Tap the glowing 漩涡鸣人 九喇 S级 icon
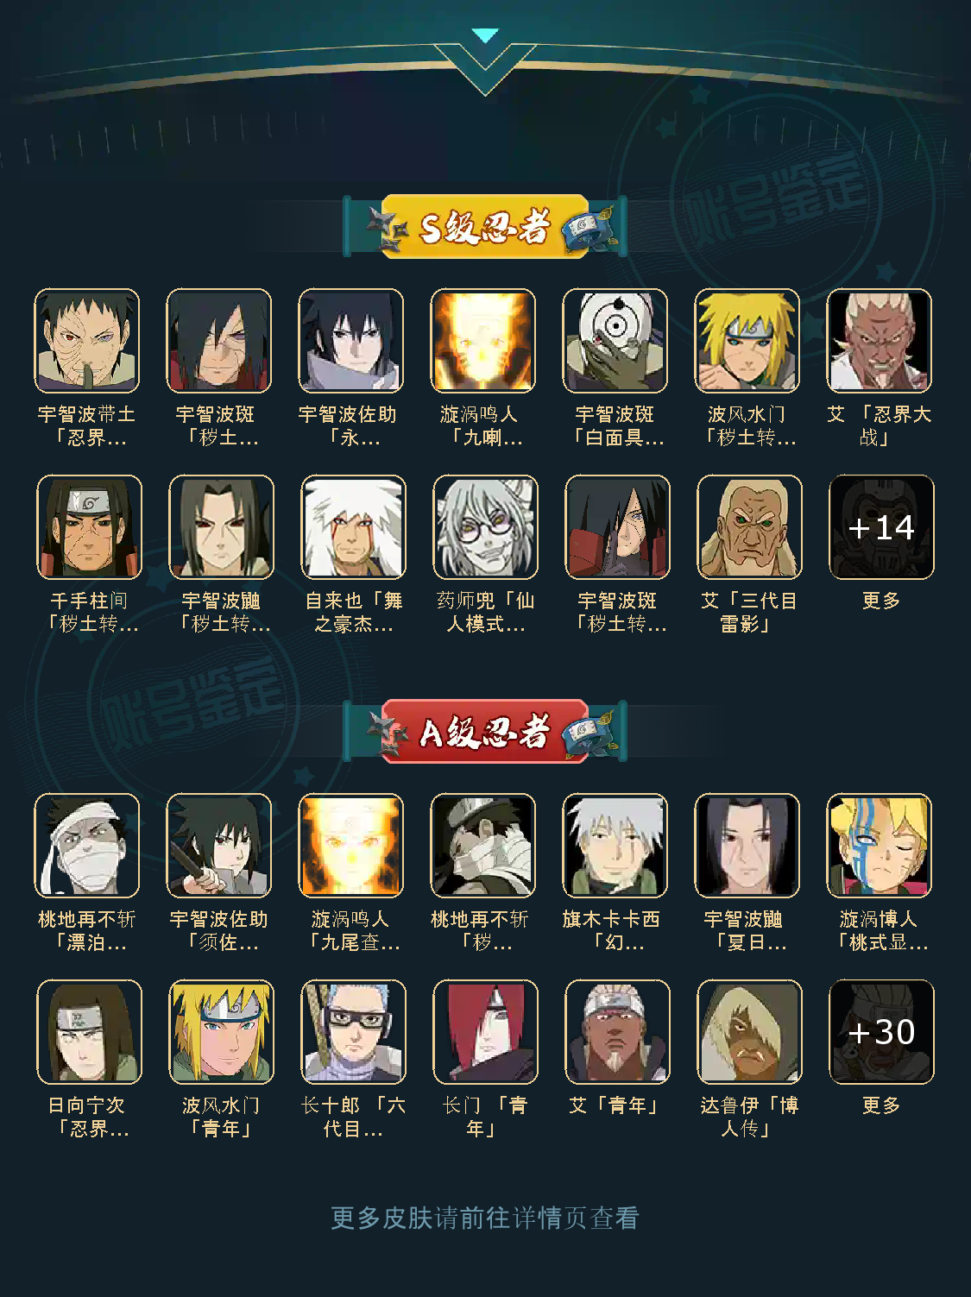The image size is (971, 1297). click(x=483, y=341)
